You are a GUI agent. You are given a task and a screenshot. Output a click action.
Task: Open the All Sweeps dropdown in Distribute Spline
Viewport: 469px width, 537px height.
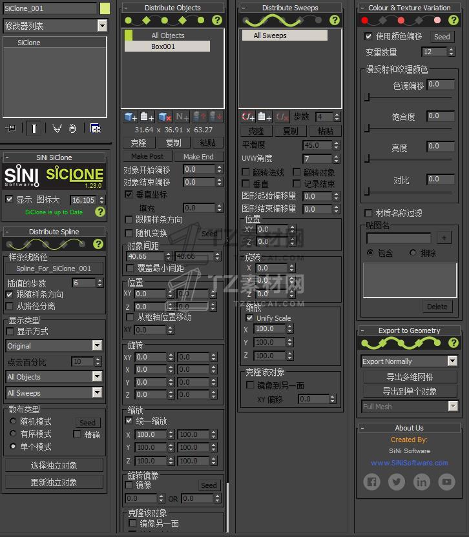98,393
